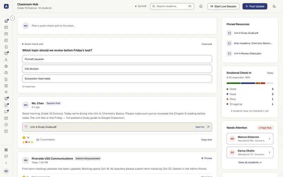This screenshot has height=177, width=283.
Task: Click the 'Struggling' mood row
Action: [x=250, y=104]
